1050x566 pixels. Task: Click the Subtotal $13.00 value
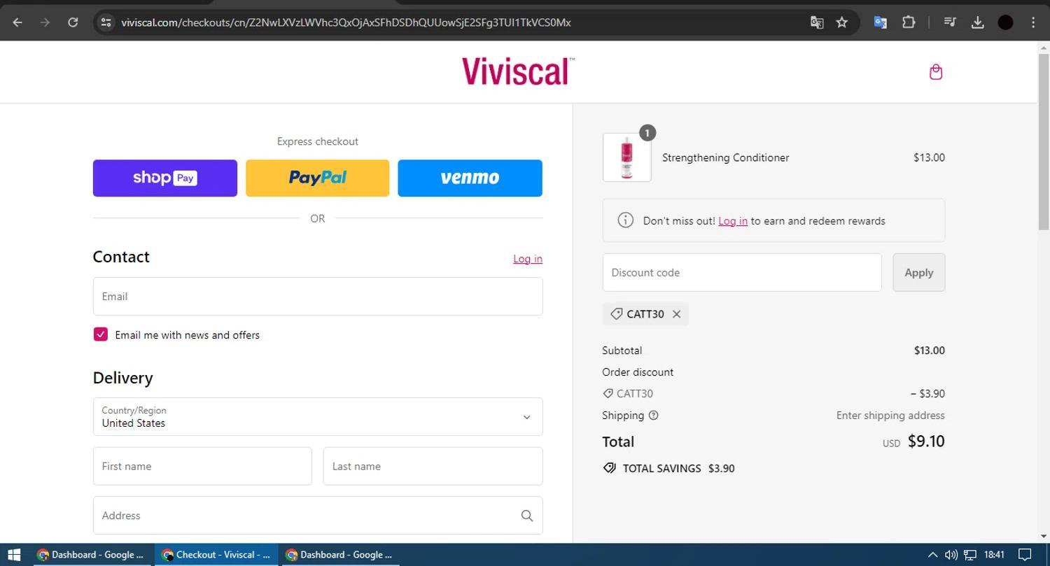(930, 351)
